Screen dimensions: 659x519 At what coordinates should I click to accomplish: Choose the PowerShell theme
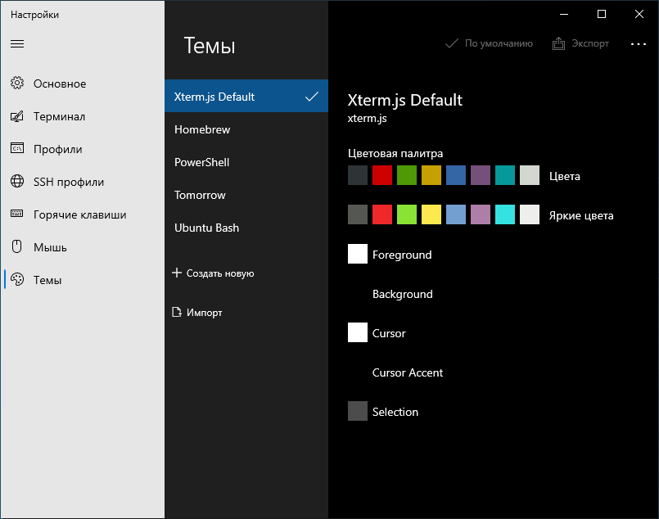(201, 162)
